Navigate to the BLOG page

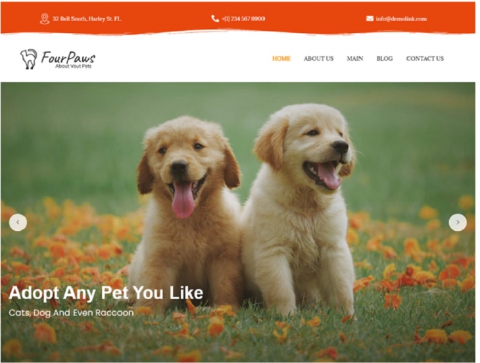(385, 59)
